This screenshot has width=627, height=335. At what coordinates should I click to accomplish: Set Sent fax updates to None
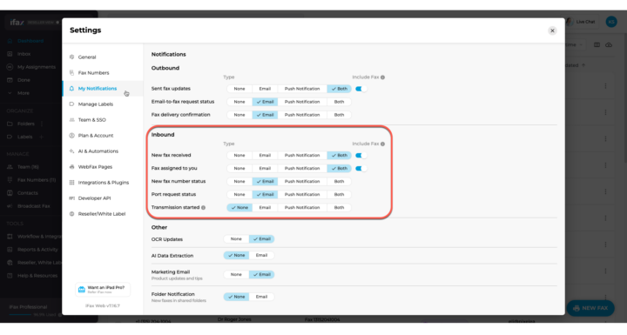(x=239, y=89)
